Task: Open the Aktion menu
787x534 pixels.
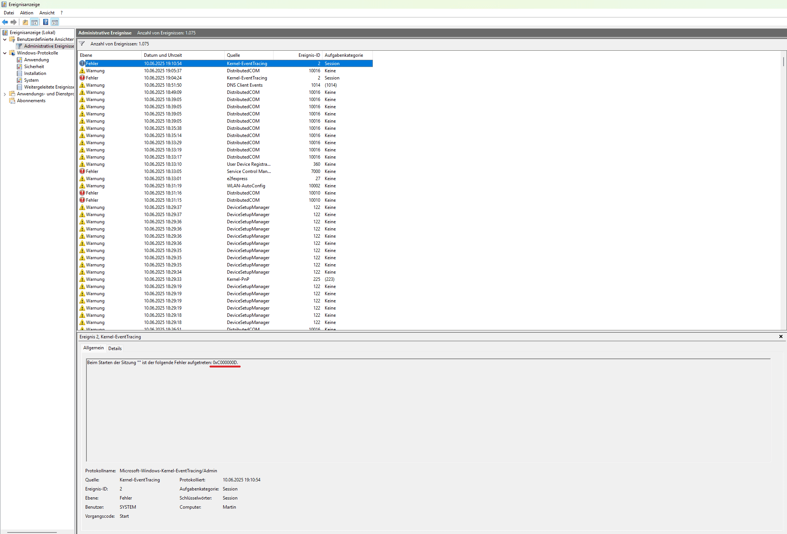Action: (x=27, y=13)
